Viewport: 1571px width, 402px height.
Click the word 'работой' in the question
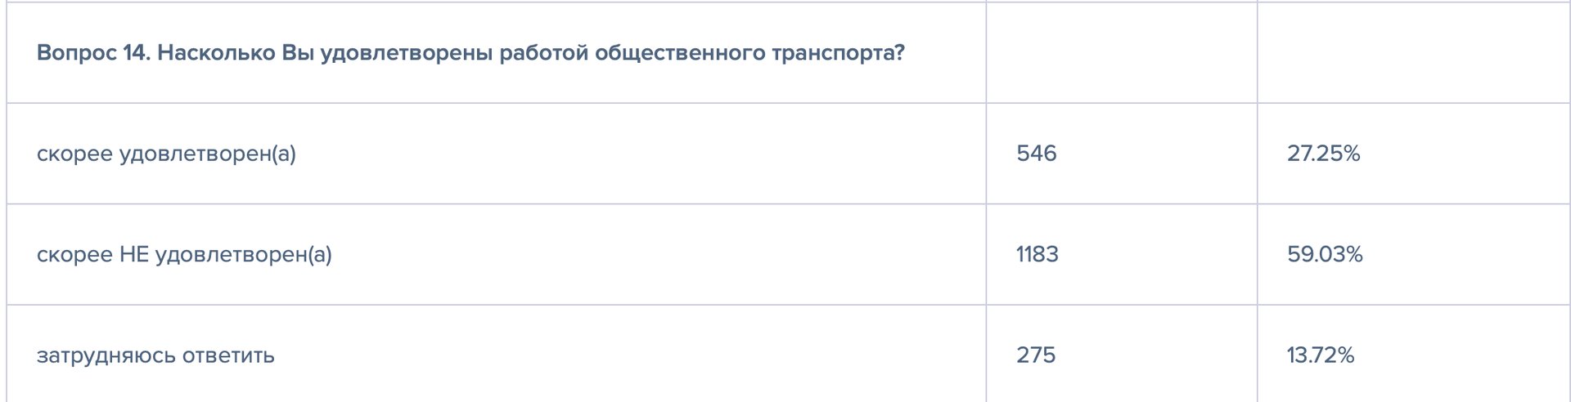tap(543, 54)
